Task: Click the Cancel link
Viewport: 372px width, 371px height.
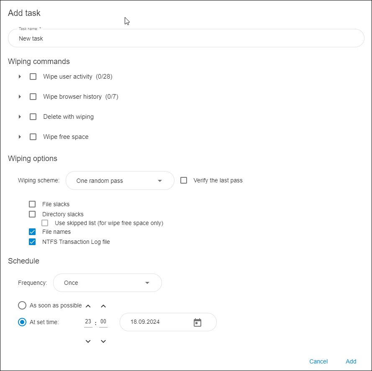Action: pyautogui.click(x=318, y=361)
